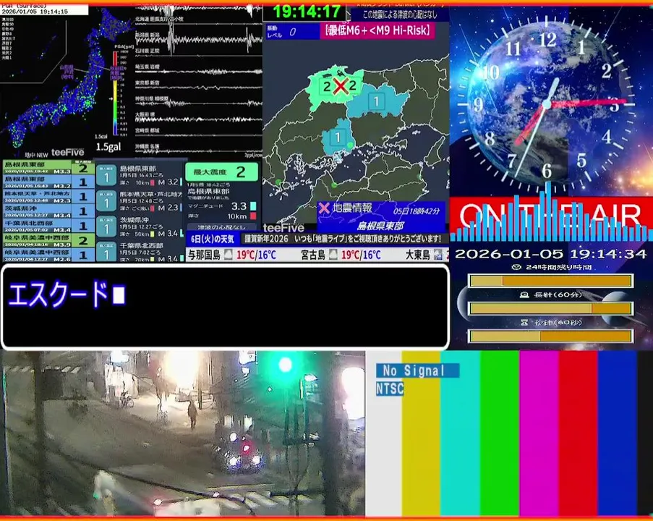Click the PGA (Surface) timestamp header

tap(44, 9)
